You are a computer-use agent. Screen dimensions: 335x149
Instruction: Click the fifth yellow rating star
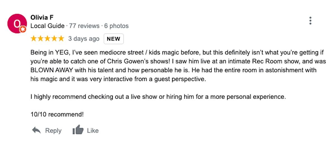click(x=61, y=39)
